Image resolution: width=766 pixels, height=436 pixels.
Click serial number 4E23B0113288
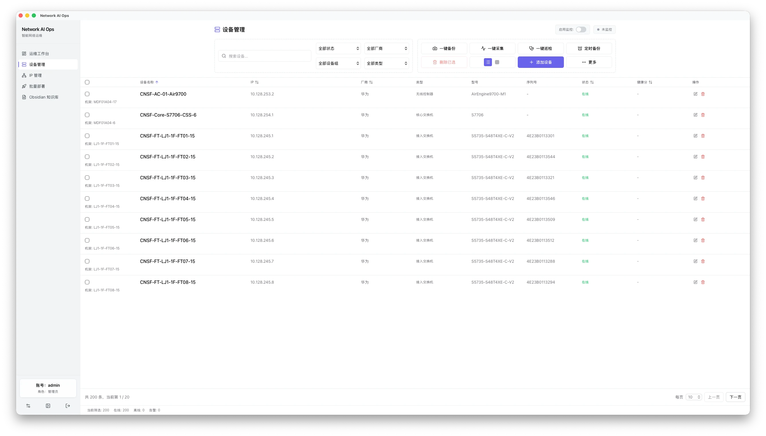[541, 262]
